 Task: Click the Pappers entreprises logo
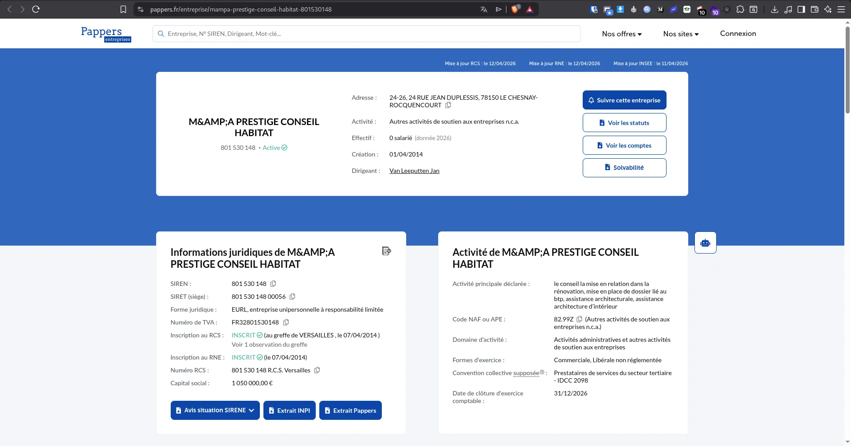[x=105, y=34]
